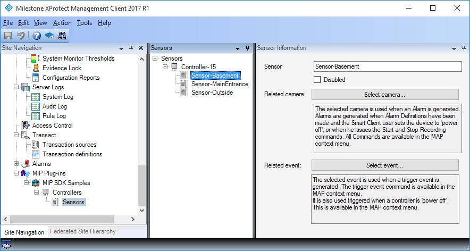Collapse the Server Logs tree node
470x251 pixels.
tap(16, 87)
